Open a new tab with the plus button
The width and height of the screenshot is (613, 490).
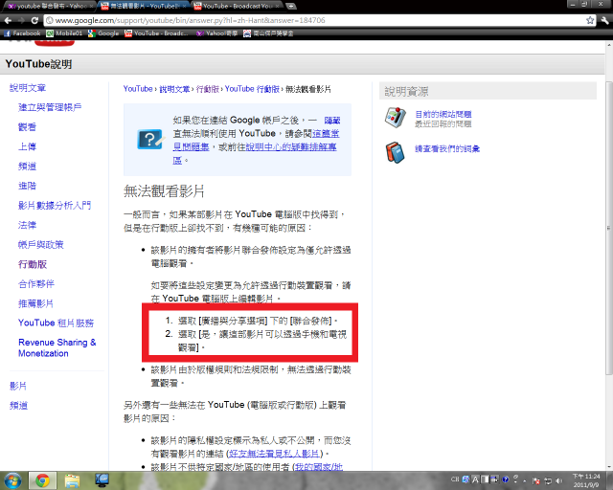(290, 6)
